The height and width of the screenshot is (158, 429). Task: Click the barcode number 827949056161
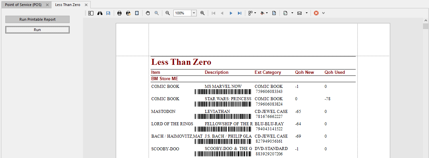point(269,141)
